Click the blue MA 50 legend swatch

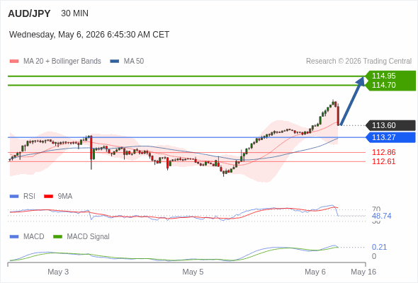[x=115, y=62]
